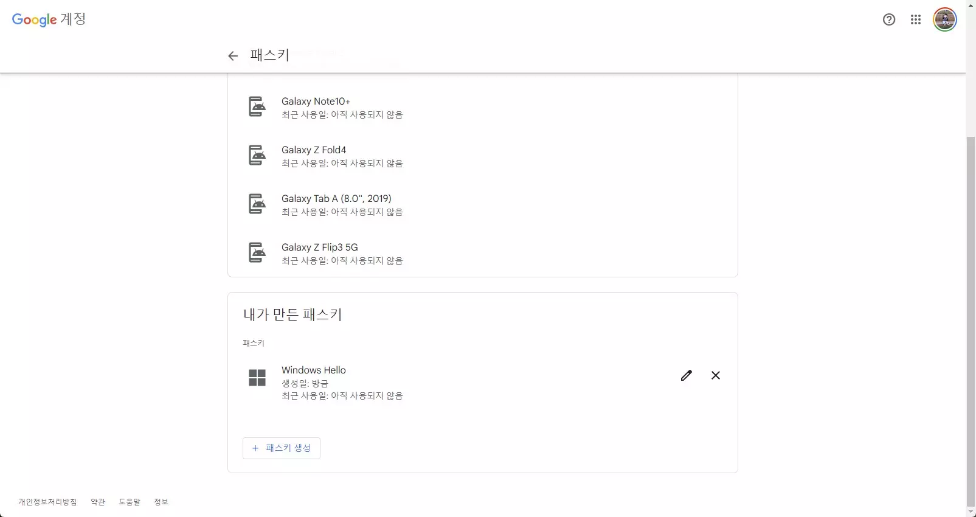This screenshot has width=976, height=517.
Task: Edit Windows Hello passkey with pencil icon
Action: [686, 375]
